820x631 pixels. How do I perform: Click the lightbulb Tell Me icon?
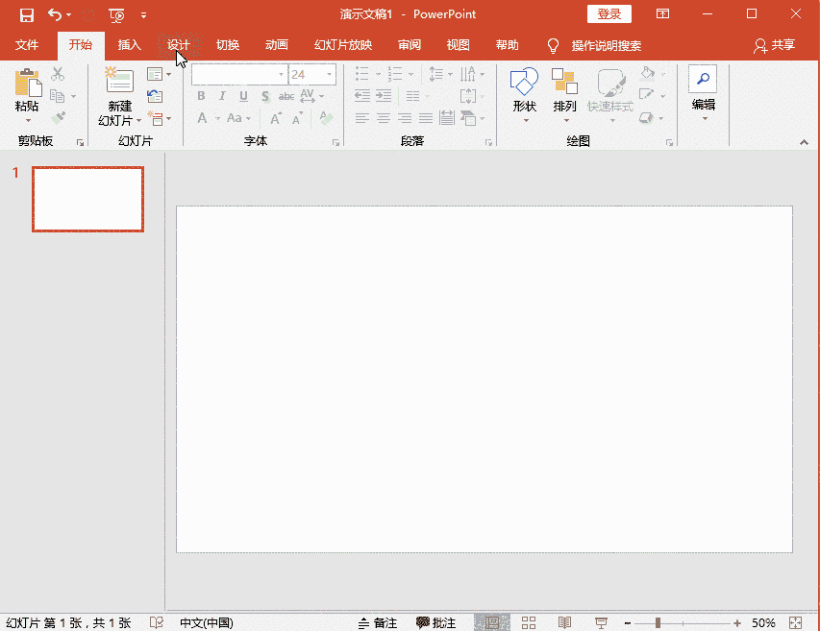point(553,46)
